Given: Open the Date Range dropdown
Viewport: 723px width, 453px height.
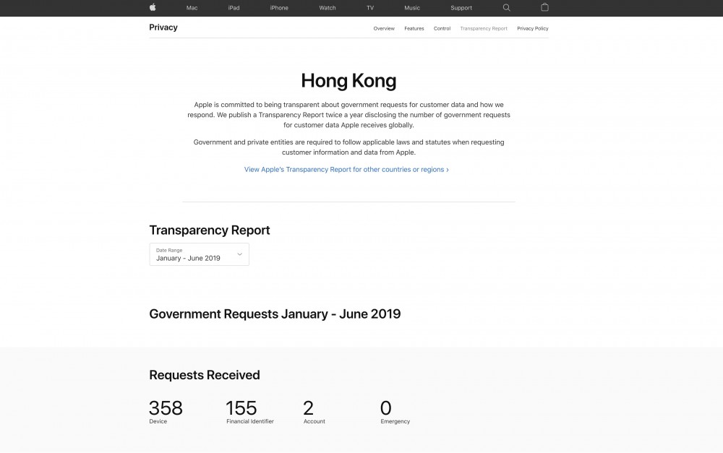Looking at the screenshot, I should click(x=200, y=254).
